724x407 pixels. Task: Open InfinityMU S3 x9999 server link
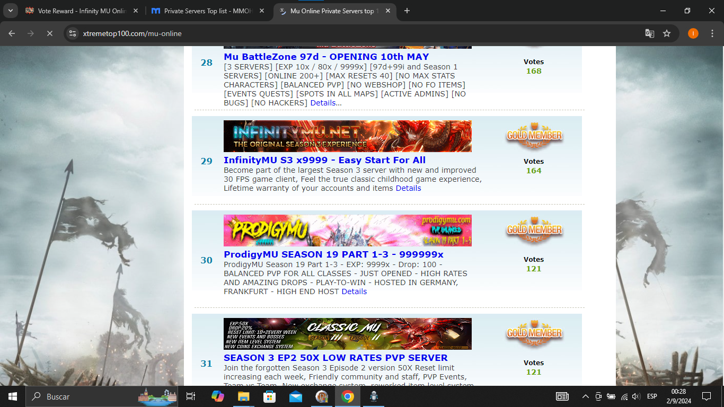(324, 160)
